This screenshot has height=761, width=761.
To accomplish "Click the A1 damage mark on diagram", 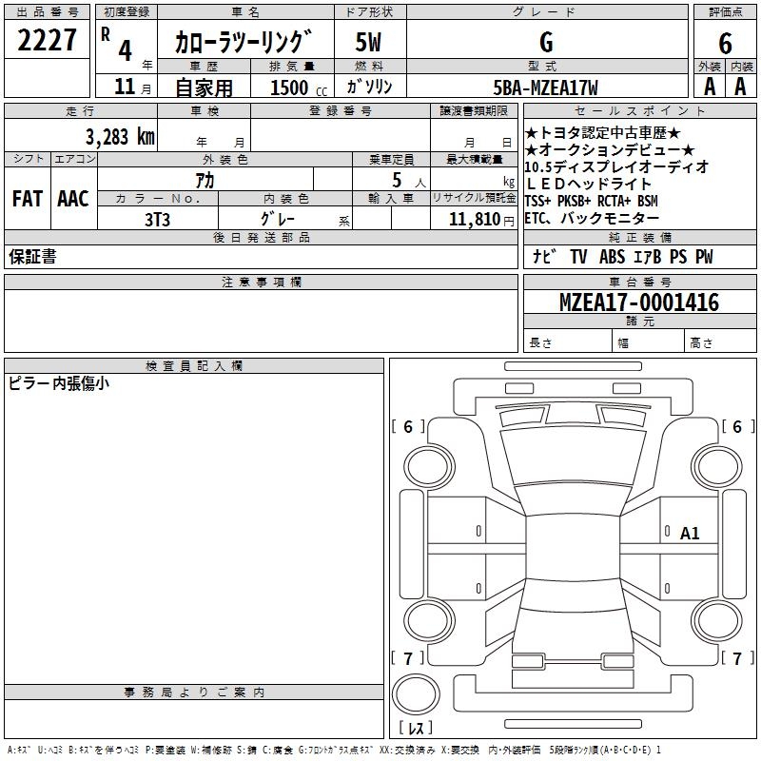I will [x=690, y=534].
